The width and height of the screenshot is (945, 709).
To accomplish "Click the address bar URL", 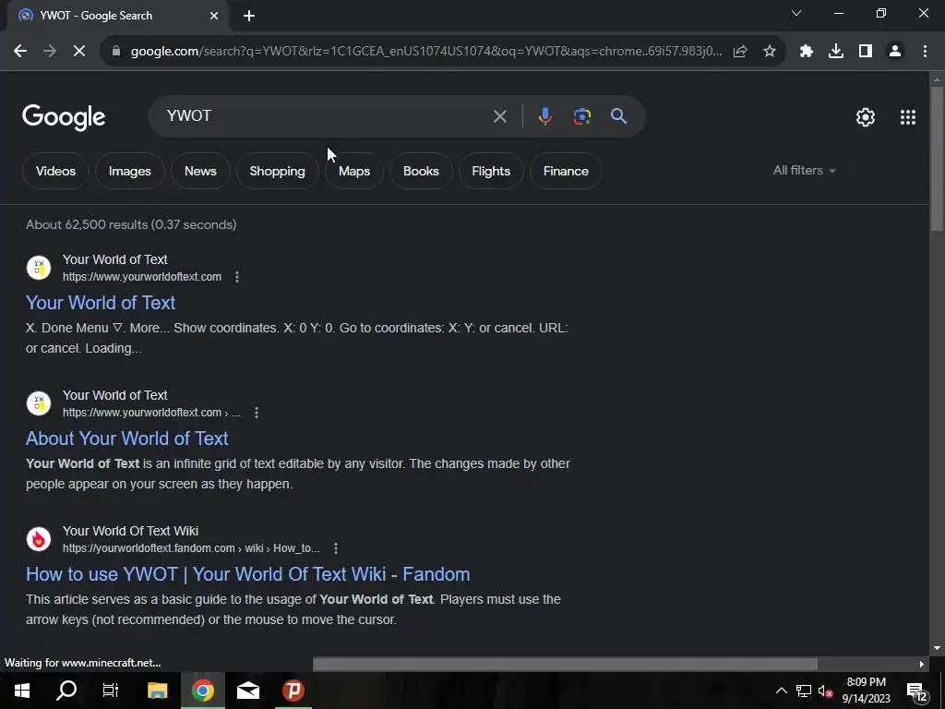I will coord(426,52).
